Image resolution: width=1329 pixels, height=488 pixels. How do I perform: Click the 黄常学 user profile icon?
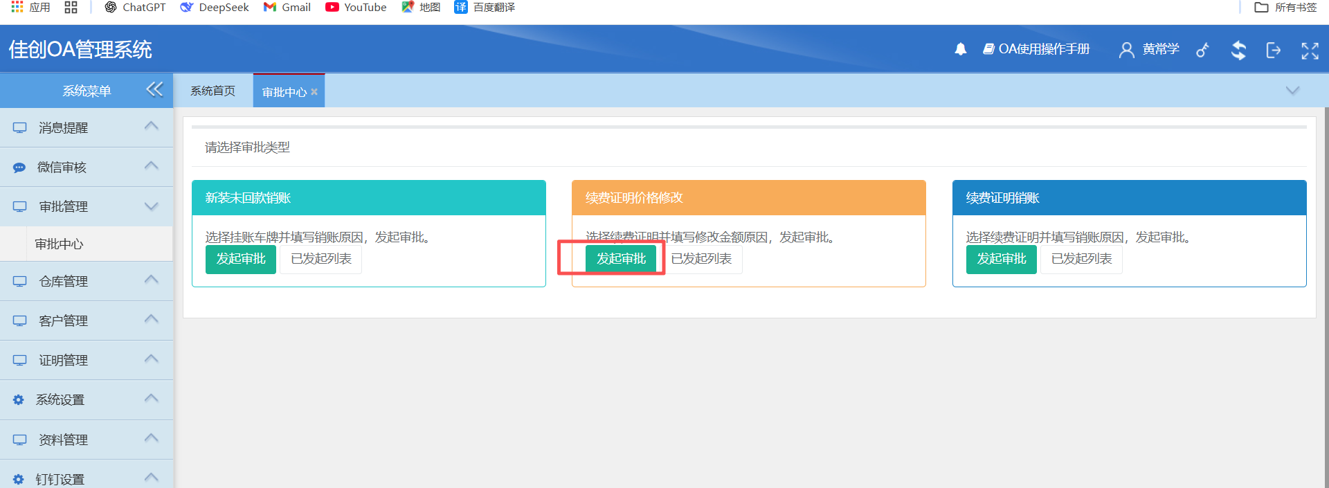(1126, 50)
